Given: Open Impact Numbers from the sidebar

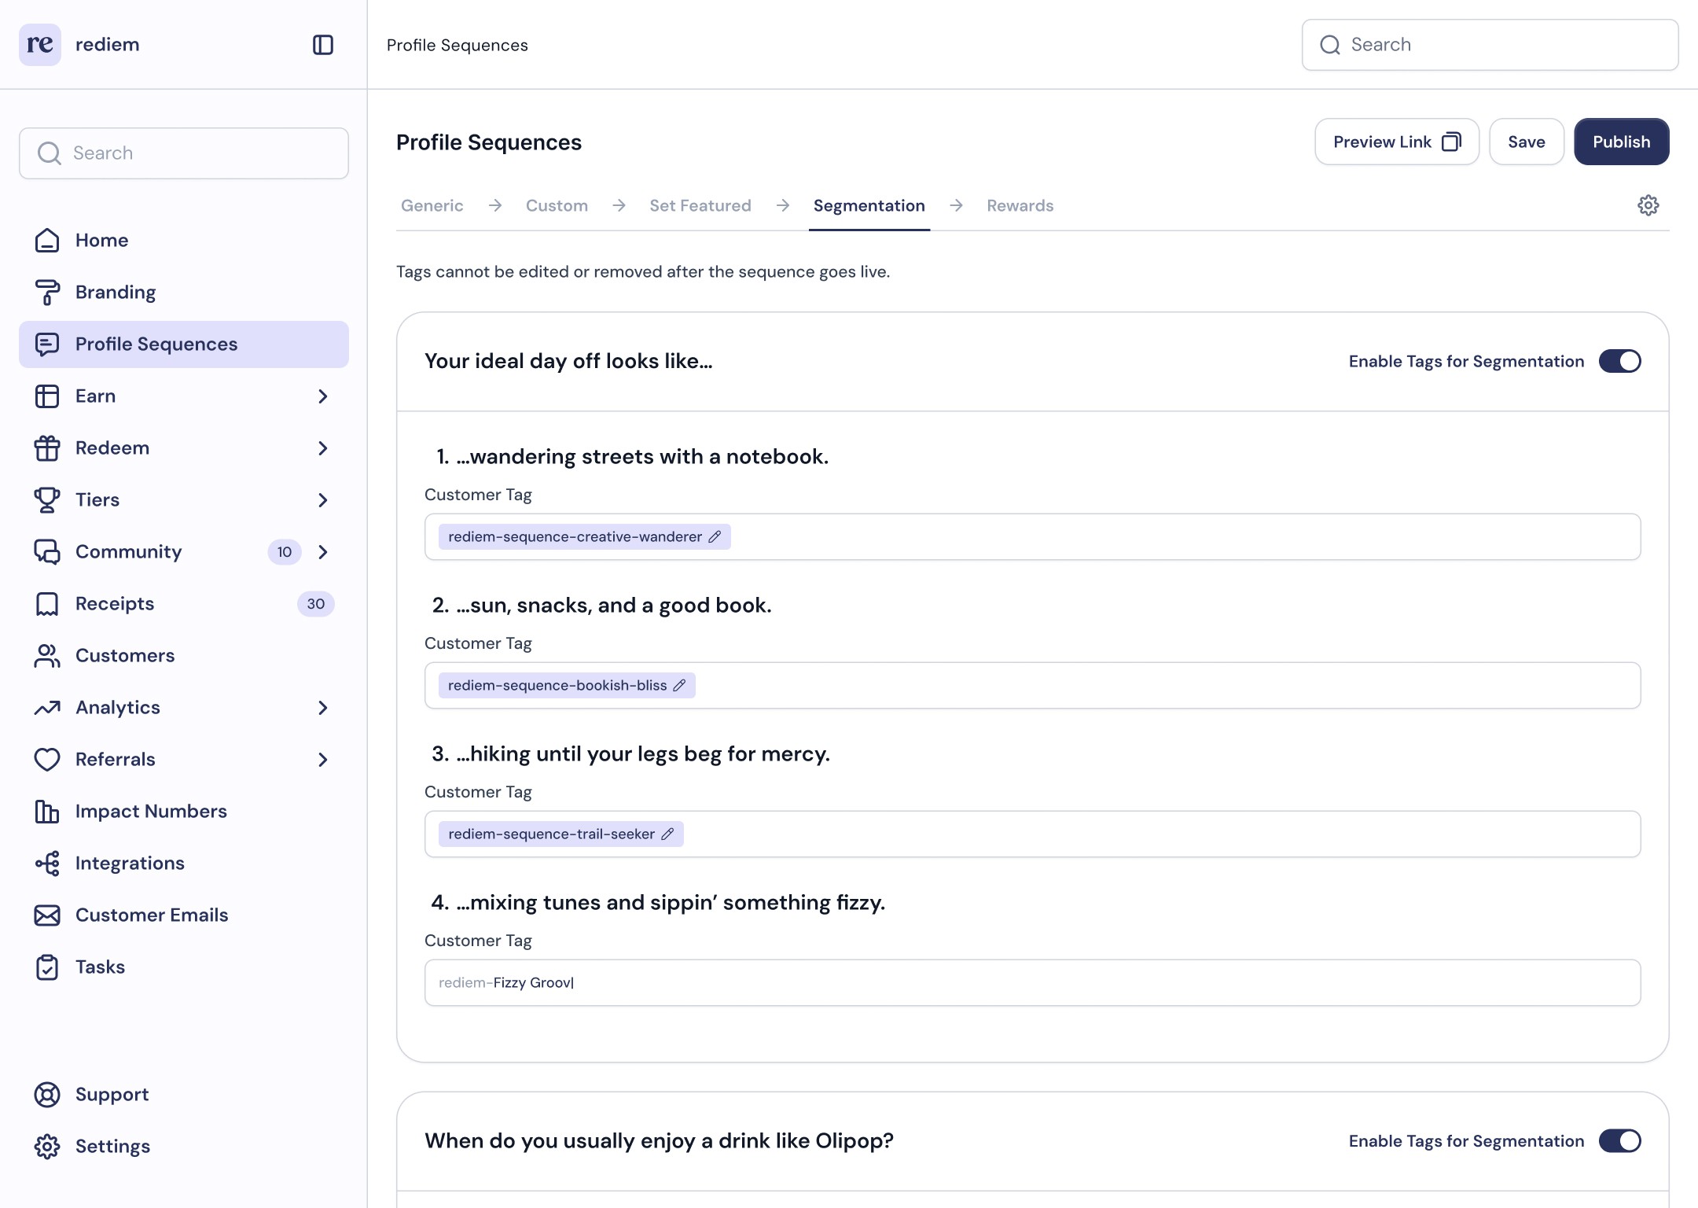Looking at the screenshot, I should tap(151, 811).
